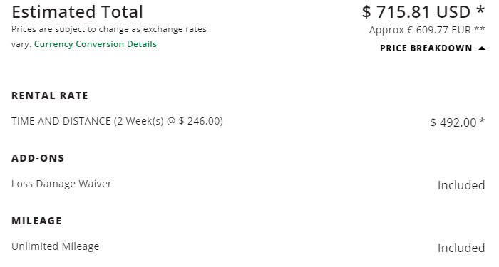Collapse the Price Breakdown section
Screen dimensions: 499x267
pos(433,48)
